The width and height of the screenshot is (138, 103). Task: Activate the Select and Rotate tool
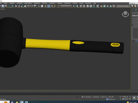point(19,6)
